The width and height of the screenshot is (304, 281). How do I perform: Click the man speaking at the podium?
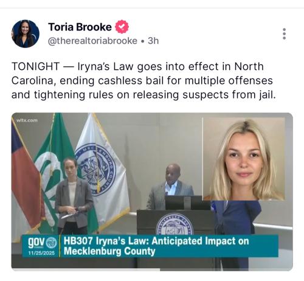point(170,187)
